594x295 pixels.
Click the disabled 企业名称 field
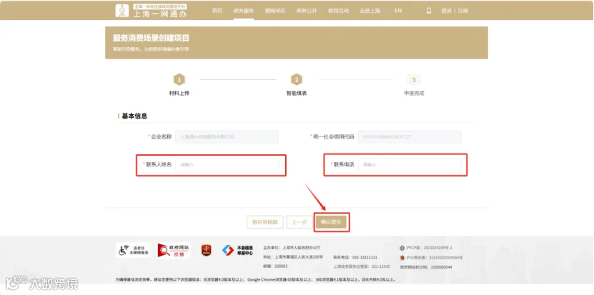coord(227,136)
